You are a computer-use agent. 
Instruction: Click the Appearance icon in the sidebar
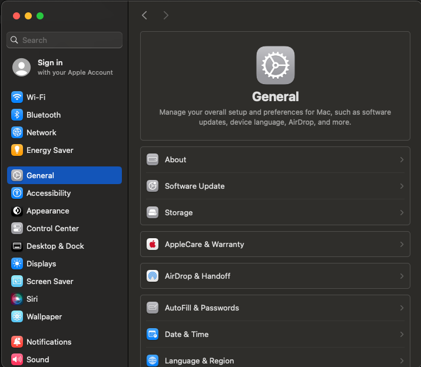click(x=17, y=211)
